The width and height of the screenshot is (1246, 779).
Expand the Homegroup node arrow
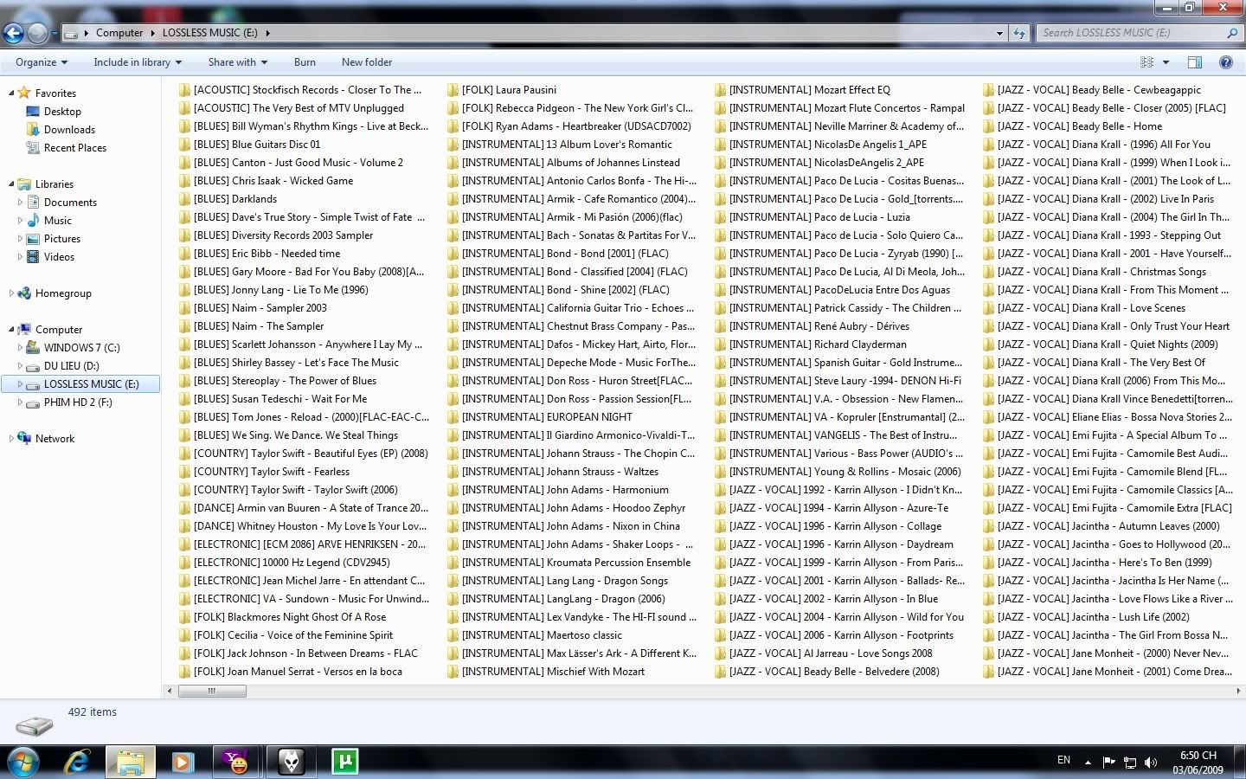[x=11, y=293]
